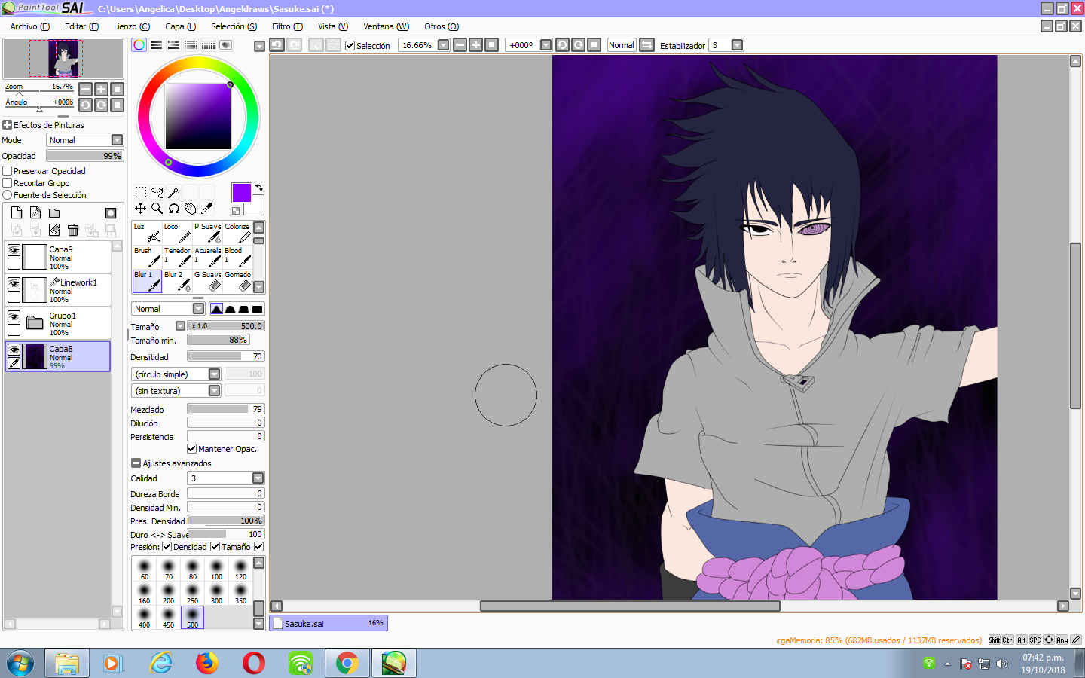This screenshot has width=1085, height=678.
Task: Select the hand pan tool
Action: pyautogui.click(x=191, y=209)
